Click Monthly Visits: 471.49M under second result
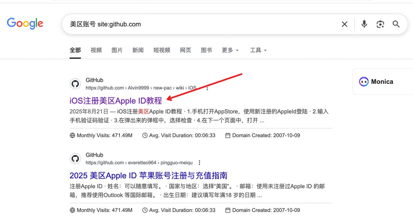 click(105, 210)
